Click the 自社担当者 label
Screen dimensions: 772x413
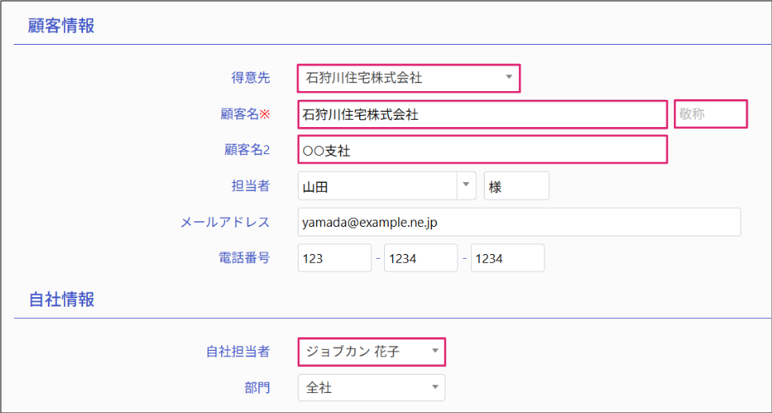238,351
